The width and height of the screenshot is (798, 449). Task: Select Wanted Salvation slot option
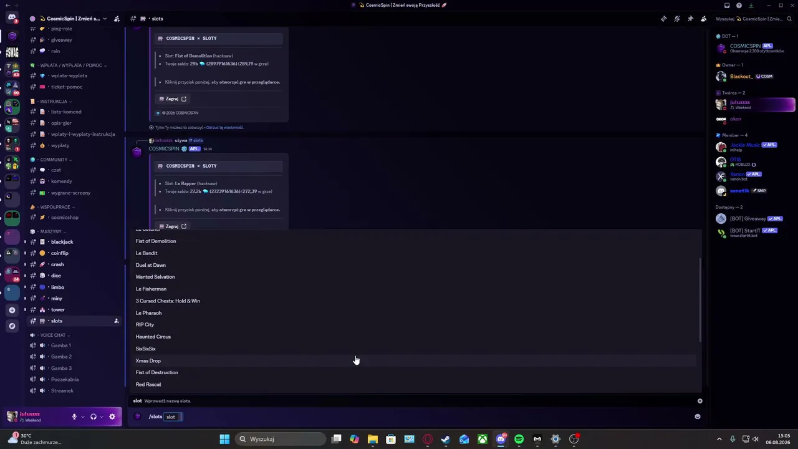(415, 277)
